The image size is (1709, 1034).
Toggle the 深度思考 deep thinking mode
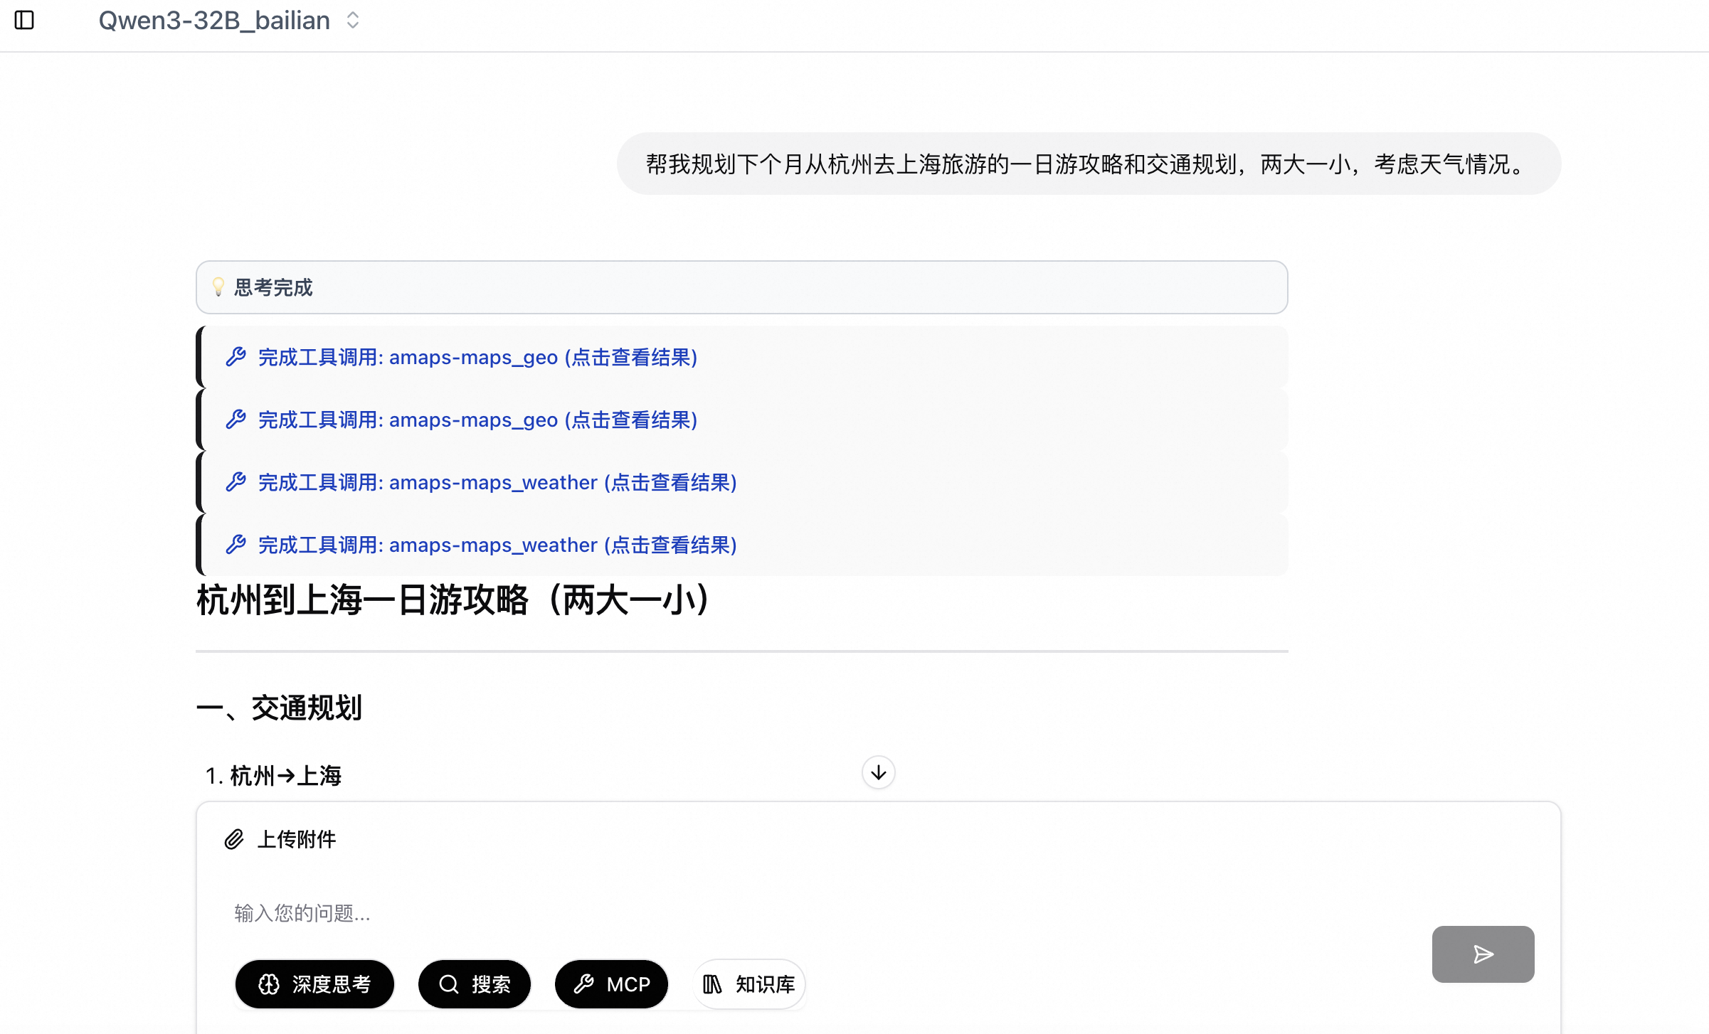[x=314, y=984]
